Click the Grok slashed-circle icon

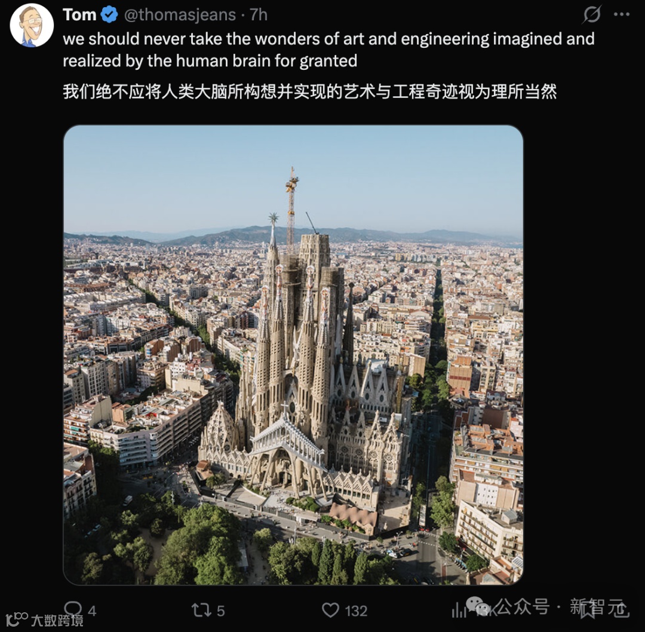tap(592, 15)
